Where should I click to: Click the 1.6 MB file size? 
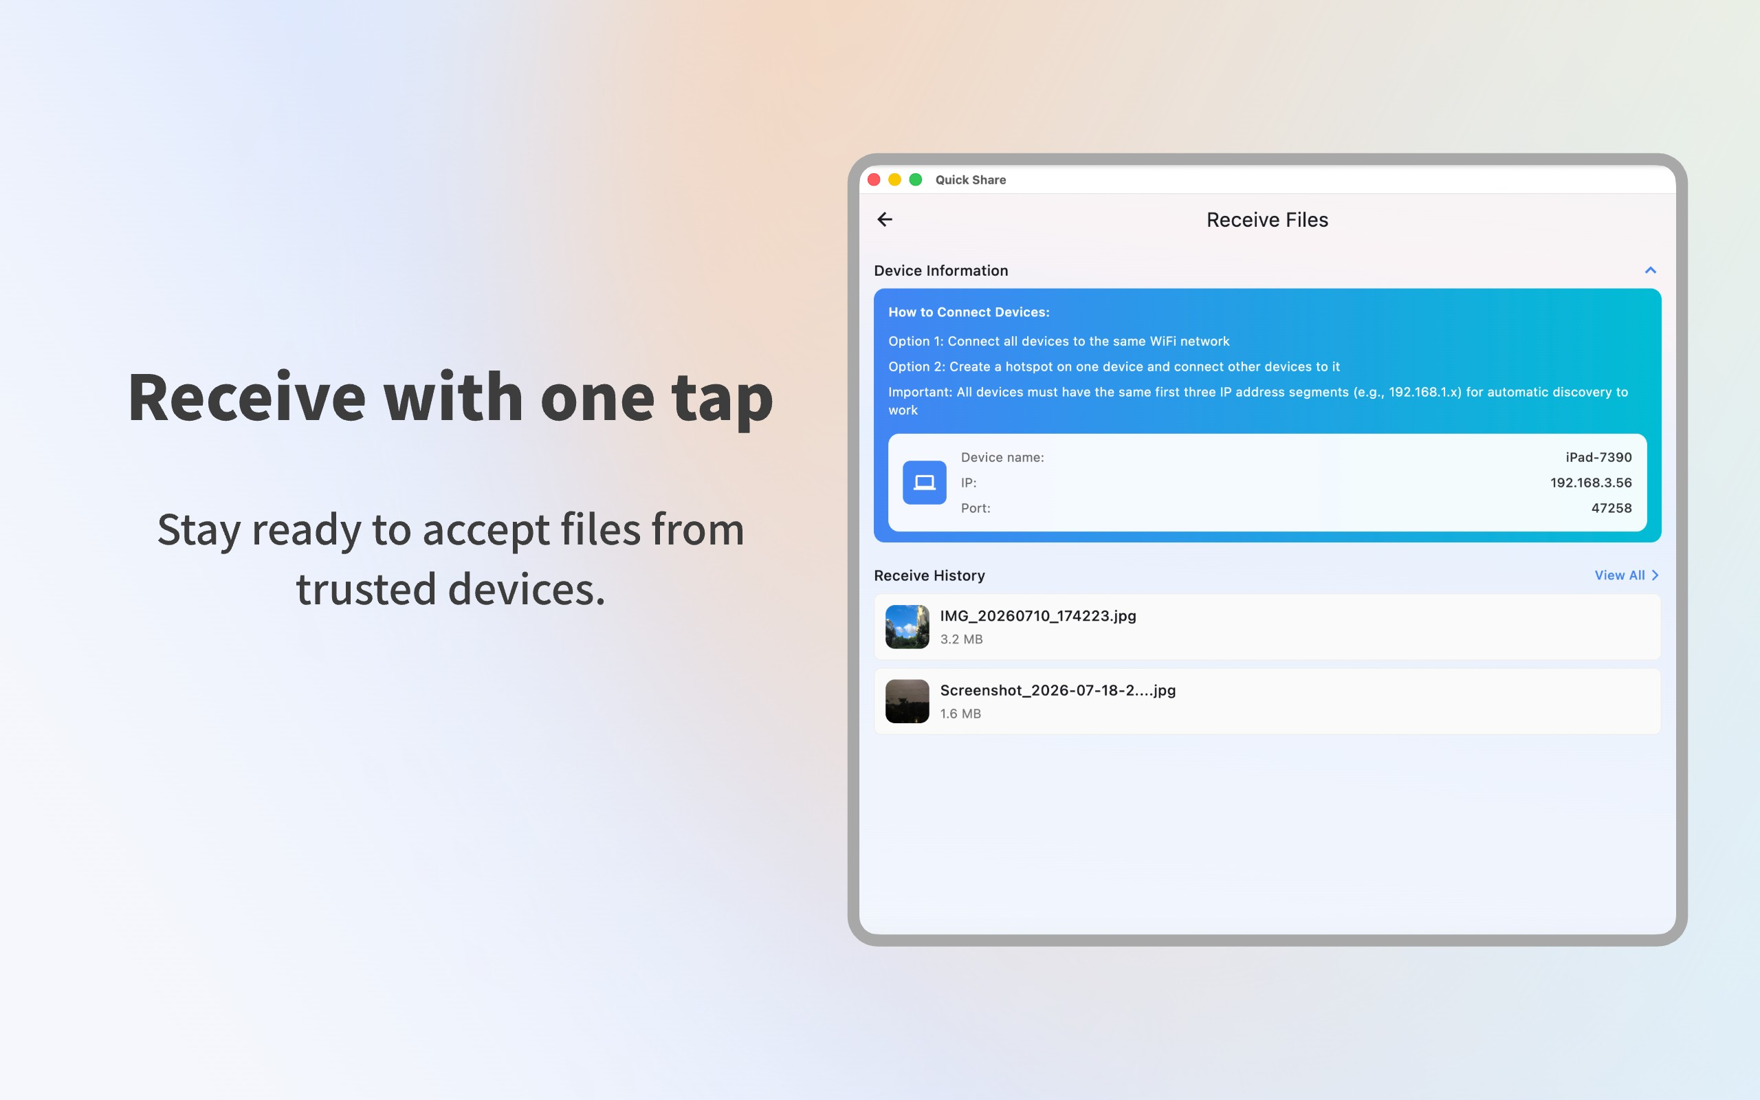960,714
